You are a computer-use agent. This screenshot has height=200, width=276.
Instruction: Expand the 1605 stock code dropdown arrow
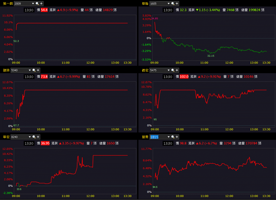[x=169, y=4]
